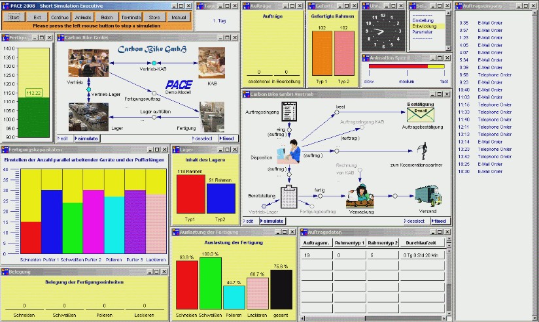Select the KAB photo icon
This screenshot has width=539, height=322.
[x=212, y=63]
